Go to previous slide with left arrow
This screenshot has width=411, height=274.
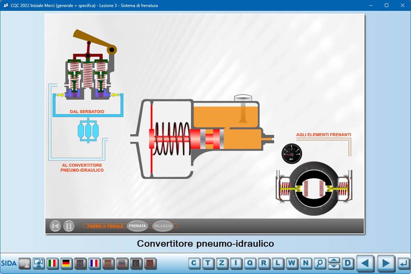coord(365,263)
